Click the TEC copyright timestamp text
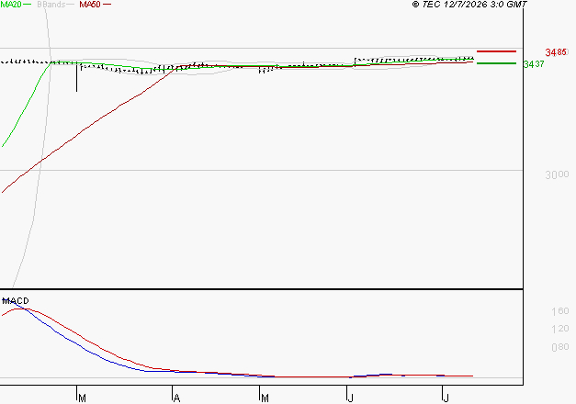 click(469, 5)
